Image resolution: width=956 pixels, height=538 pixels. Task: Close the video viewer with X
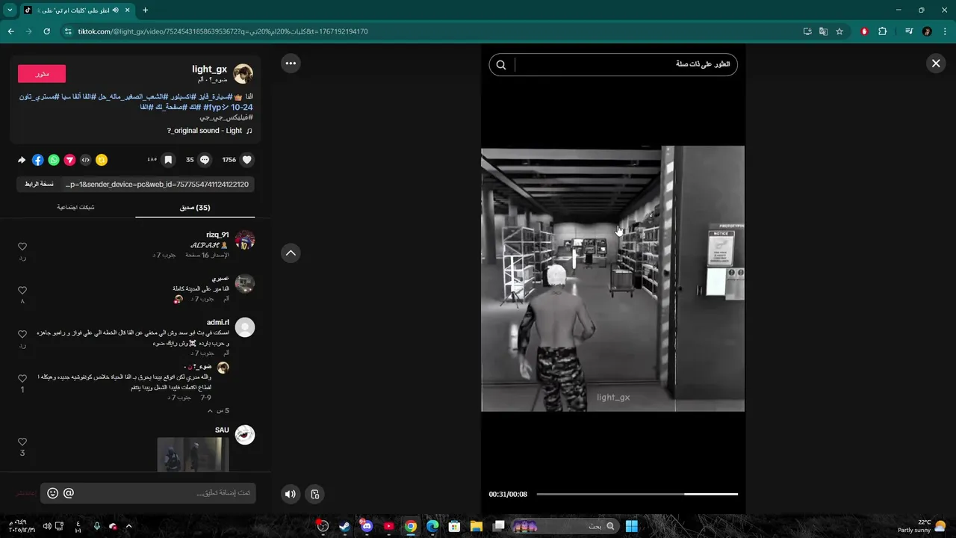(935, 64)
